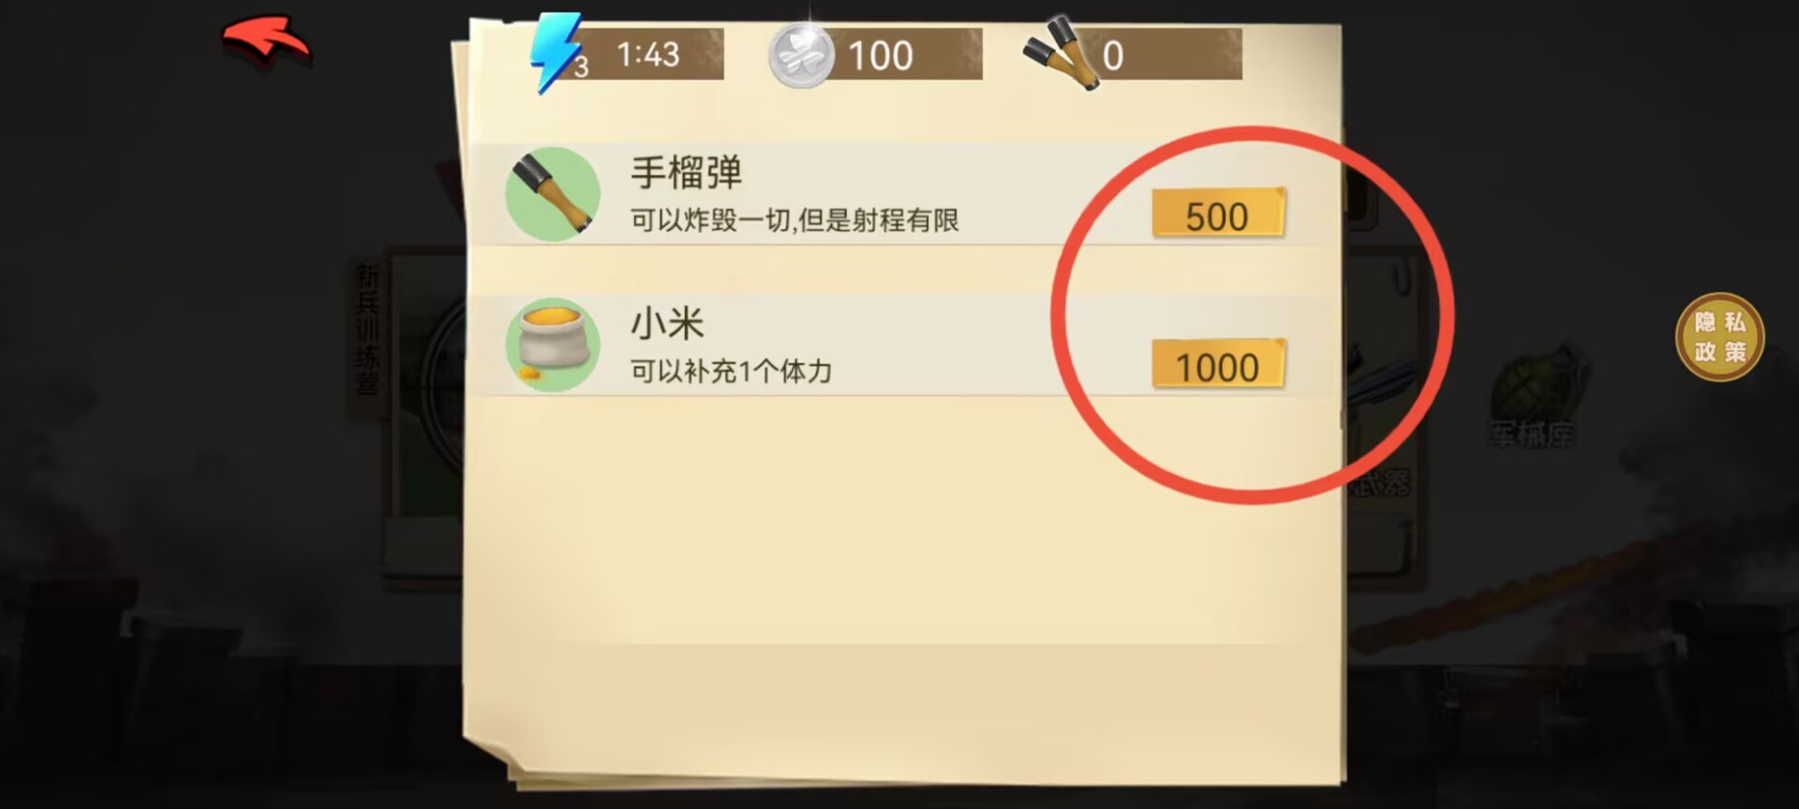Click the silver coin currency icon

801,55
